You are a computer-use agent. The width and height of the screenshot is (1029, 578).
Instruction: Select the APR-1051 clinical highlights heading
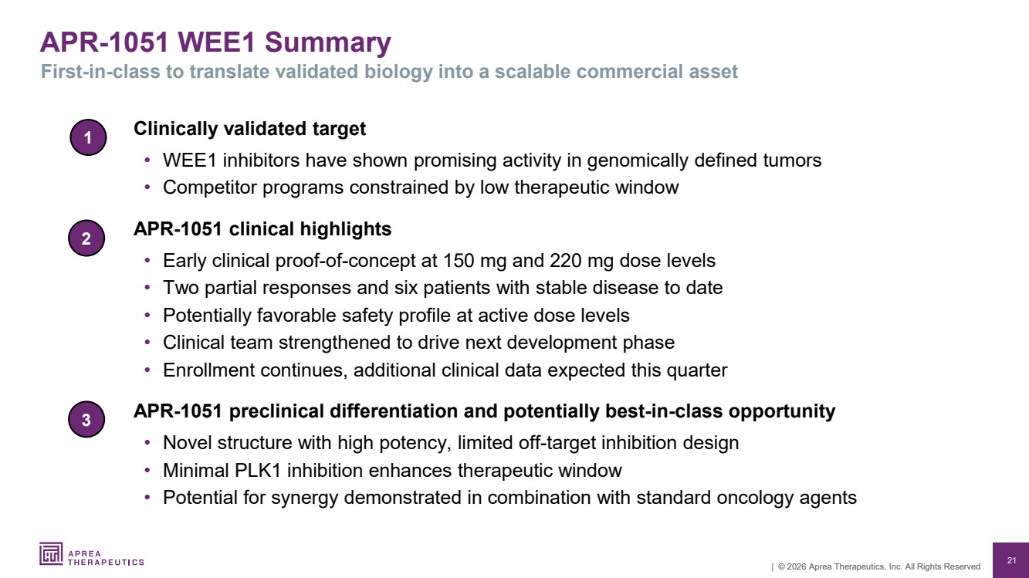262,229
